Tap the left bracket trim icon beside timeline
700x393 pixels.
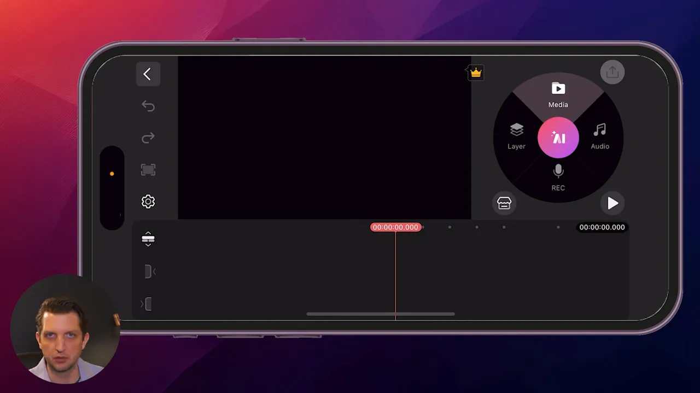149,271
